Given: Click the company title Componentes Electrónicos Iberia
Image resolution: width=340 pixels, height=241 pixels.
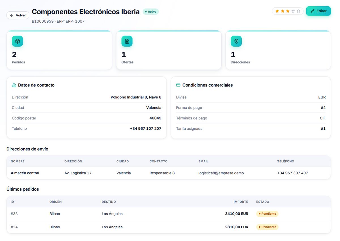Looking at the screenshot, I should pyautogui.click(x=86, y=12).
